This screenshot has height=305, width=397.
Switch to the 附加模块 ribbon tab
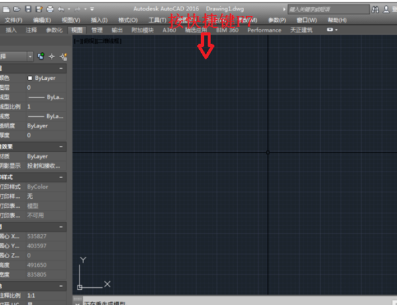[142, 30]
